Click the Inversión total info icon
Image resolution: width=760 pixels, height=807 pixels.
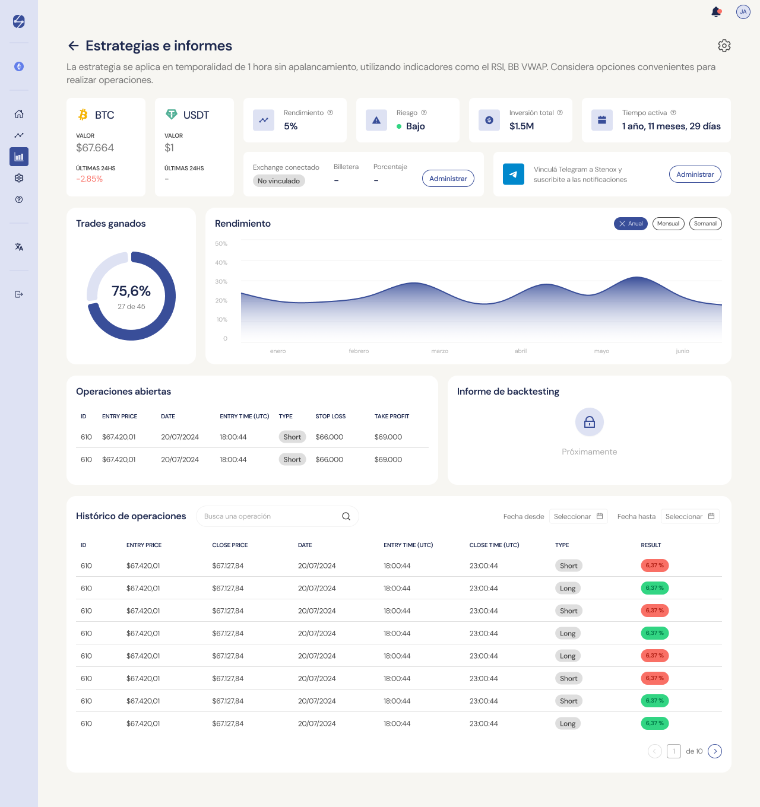[560, 113]
